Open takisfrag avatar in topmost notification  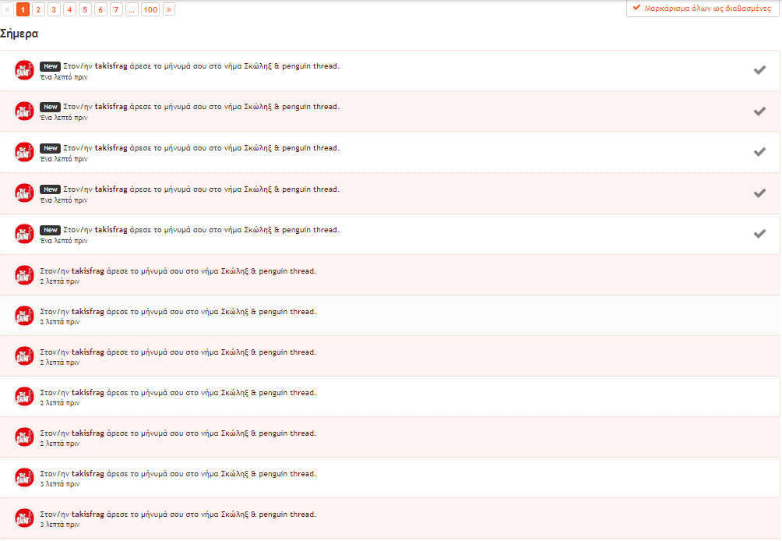[x=24, y=70]
